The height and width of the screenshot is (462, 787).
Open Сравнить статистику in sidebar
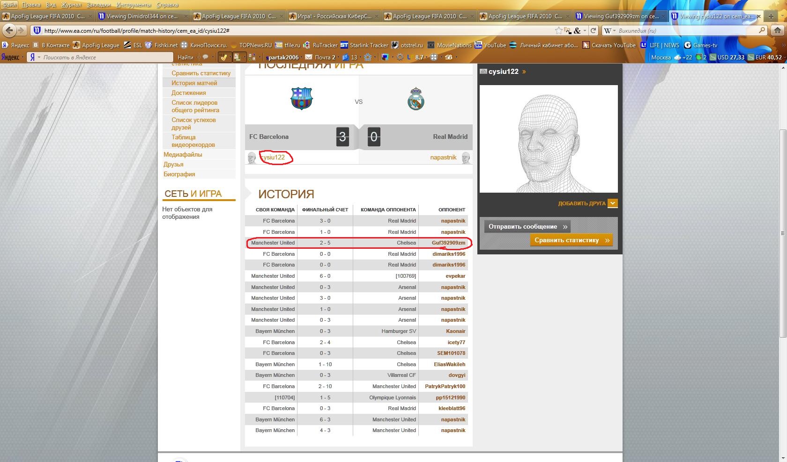click(201, 73)
